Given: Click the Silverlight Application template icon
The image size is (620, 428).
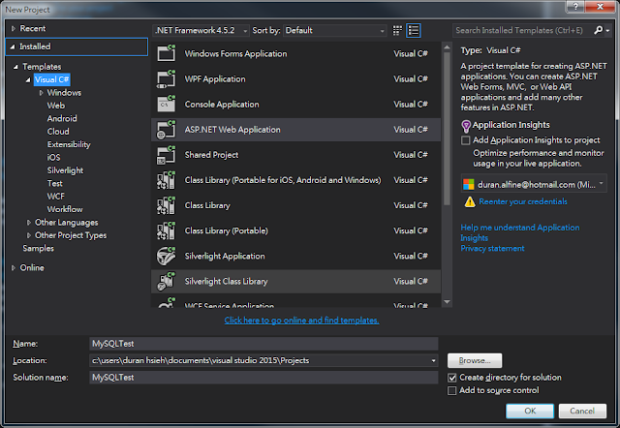Looking at the screenshot, I should 166,256.
